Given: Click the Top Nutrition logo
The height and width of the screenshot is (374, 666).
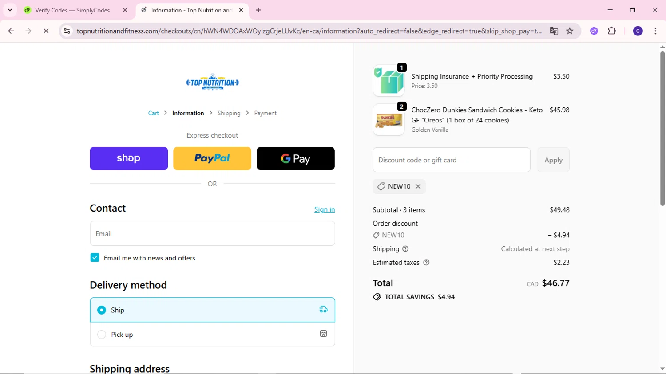Looking at the screenshot, I should coord(212,82).
